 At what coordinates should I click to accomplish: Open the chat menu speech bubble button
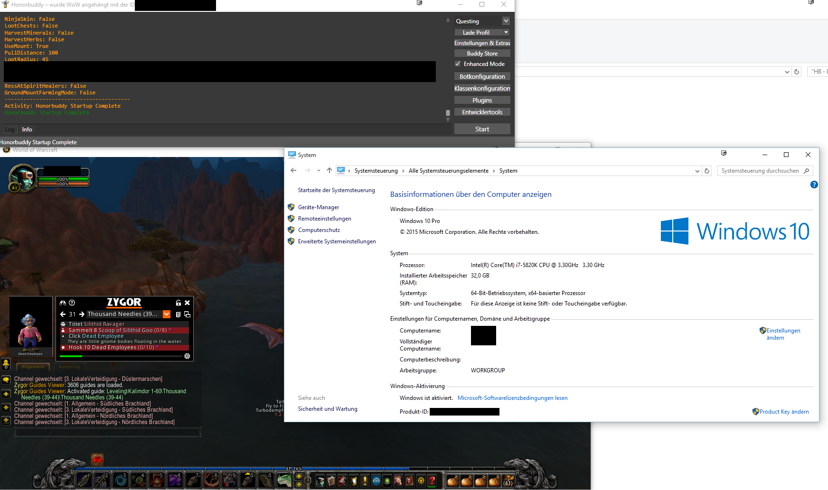(6, 380)
